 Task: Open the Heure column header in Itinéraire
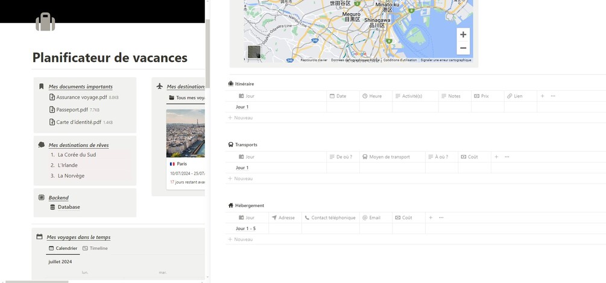(375, 96)
